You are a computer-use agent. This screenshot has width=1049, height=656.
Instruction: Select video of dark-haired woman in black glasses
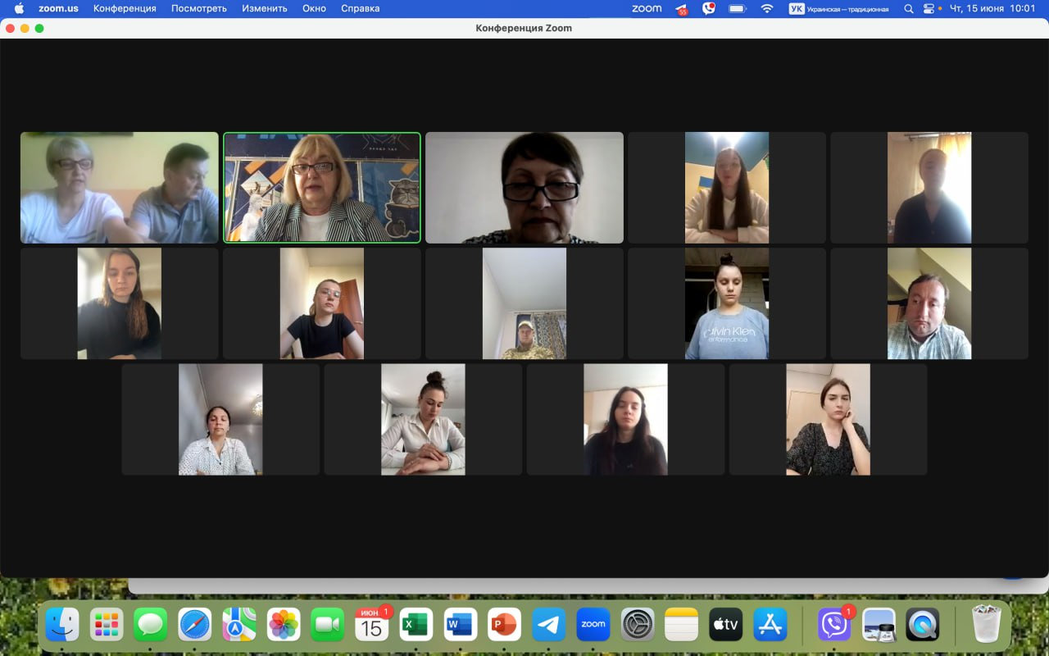[x=524, y=188]
